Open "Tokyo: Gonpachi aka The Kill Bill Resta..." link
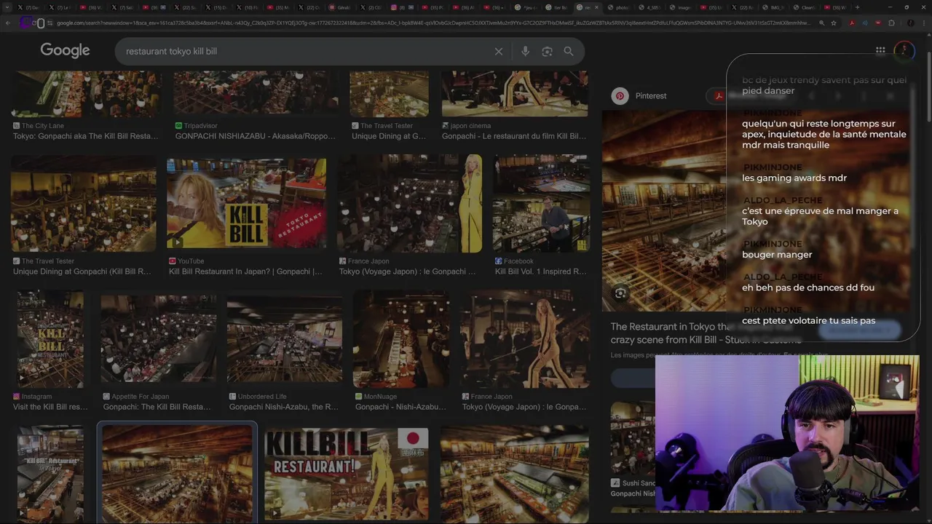 click(x=86, y=136)
